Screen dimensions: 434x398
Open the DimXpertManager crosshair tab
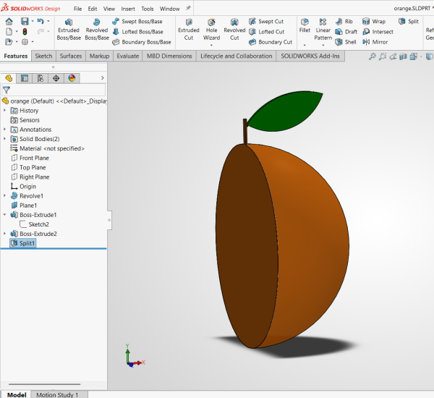56,78
